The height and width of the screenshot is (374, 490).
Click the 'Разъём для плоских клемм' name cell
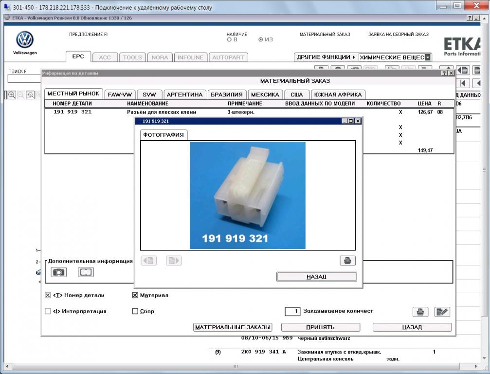coord(162,112)
